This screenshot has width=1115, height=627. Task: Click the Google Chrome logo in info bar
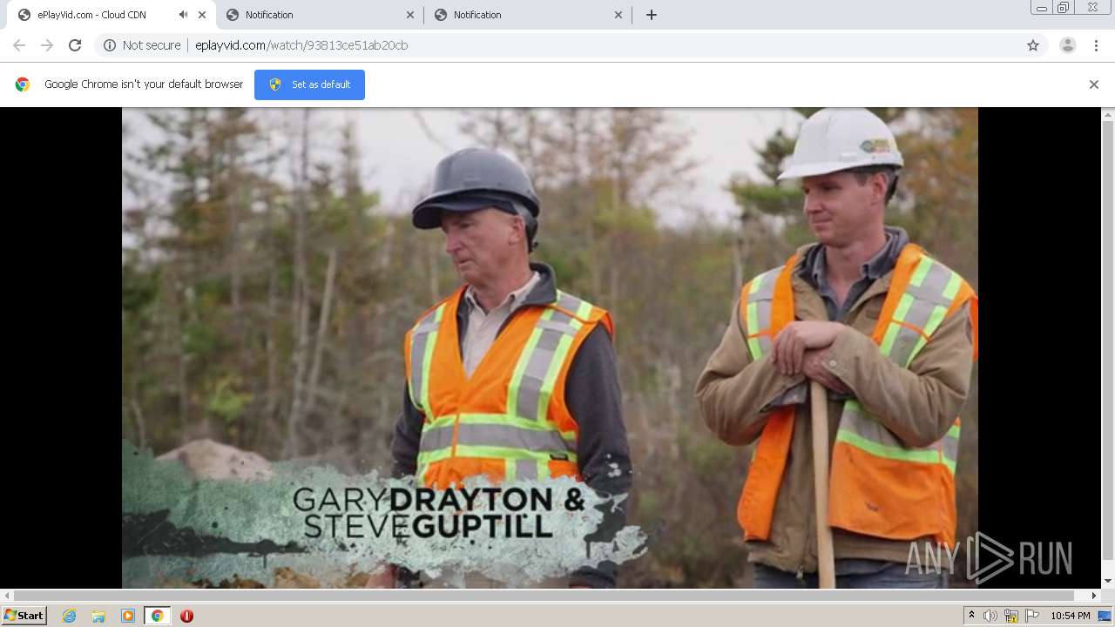coord(23,84)
